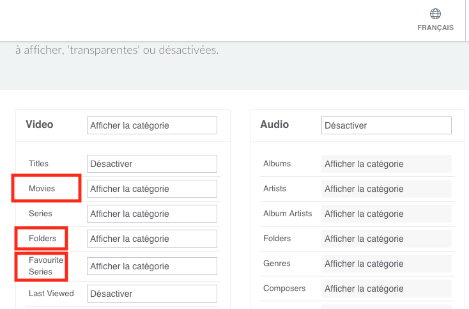
Task: Open the Artists display dropdown
Action: (x=387, y=189)
